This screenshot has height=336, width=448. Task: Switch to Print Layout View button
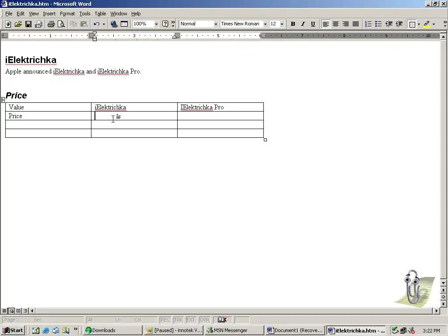coord(18,311)
